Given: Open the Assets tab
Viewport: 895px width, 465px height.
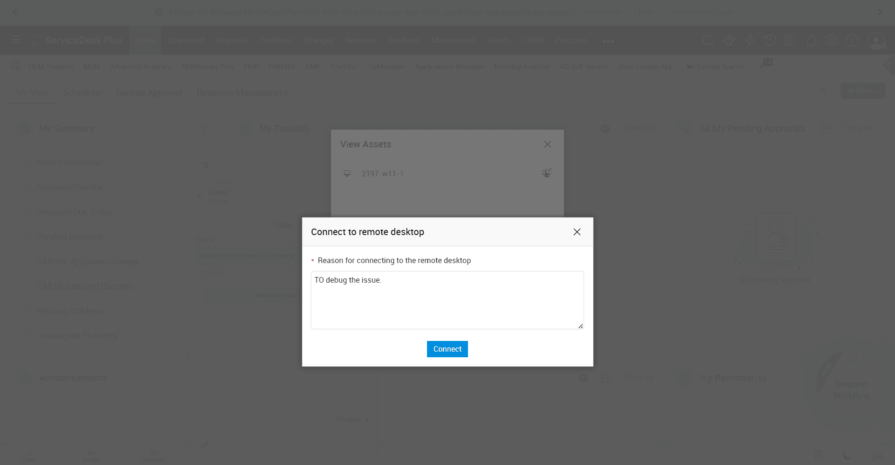Looking at the screenshot, I should tap(498, 40).
